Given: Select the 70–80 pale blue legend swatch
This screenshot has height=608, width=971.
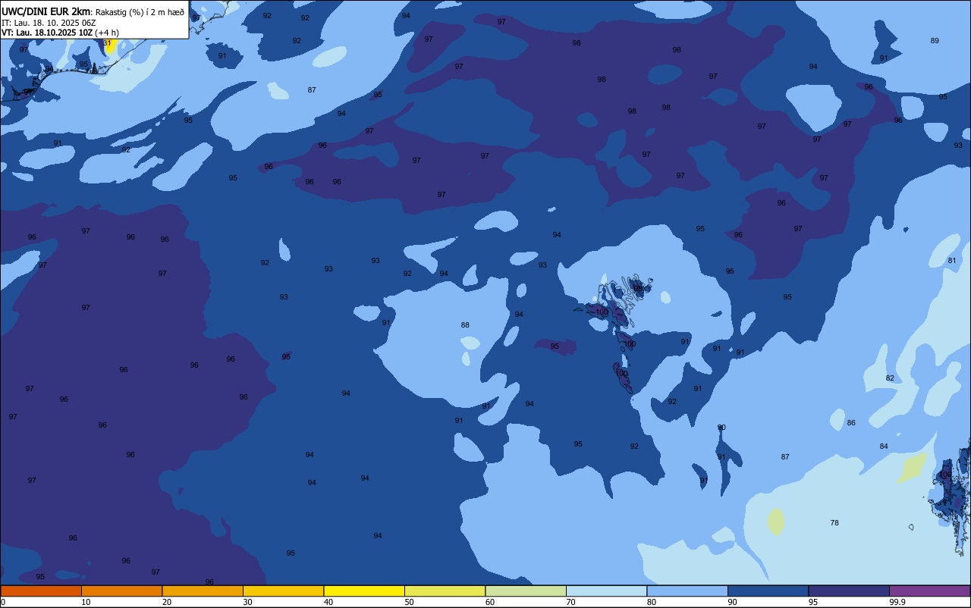Looking at the screenshot, I should 606,591.
